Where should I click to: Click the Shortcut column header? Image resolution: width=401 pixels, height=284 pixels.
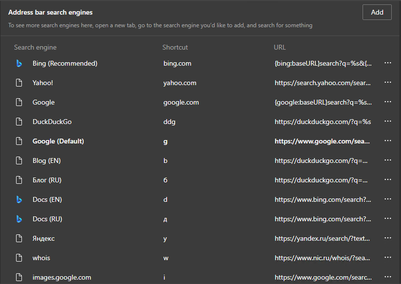(x=175, y=47)
